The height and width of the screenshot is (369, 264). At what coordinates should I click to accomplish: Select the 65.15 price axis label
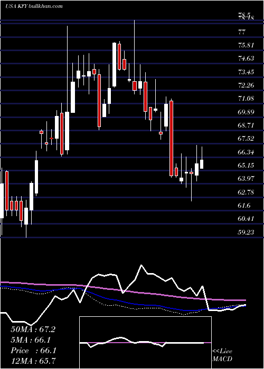click(246, 165)
